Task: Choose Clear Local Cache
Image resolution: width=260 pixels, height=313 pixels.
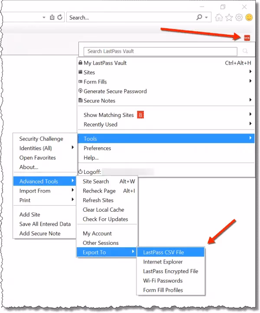Action: [x=107, y=210]
